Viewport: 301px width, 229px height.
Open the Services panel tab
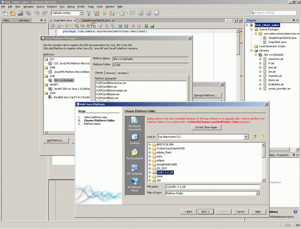click(24, 20)
